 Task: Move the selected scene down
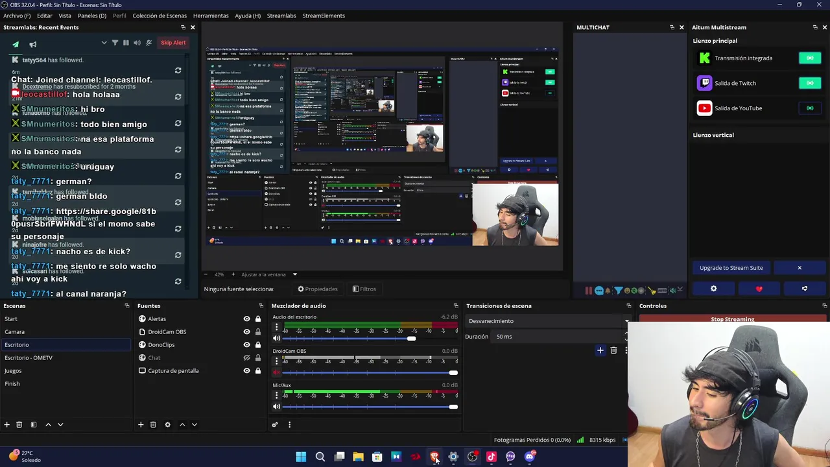coord(60,424)
